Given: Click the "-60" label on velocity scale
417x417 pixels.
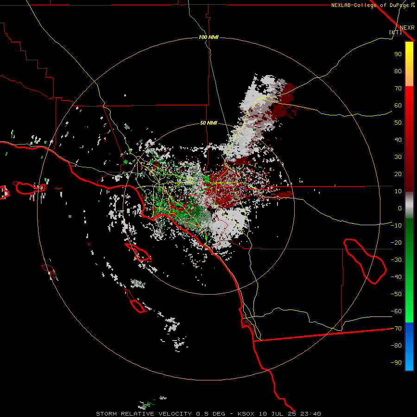Looking at the screenshot, I should tap(396, 311).
